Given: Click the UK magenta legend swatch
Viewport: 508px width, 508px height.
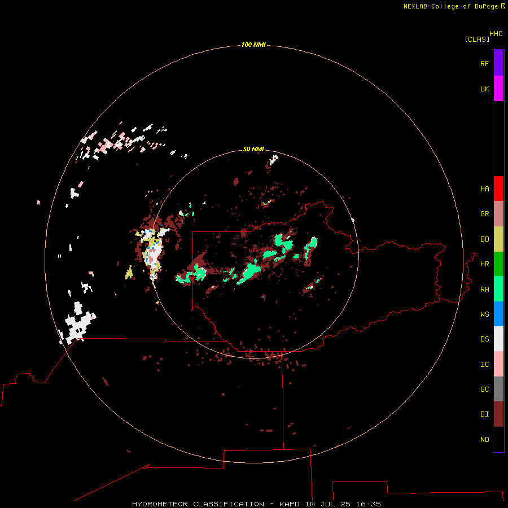Looking at the screenshot, I should tap(498, 89).
